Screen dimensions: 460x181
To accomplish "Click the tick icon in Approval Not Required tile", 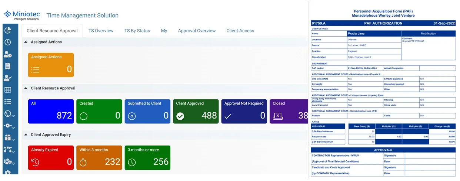I will point(228,116).
